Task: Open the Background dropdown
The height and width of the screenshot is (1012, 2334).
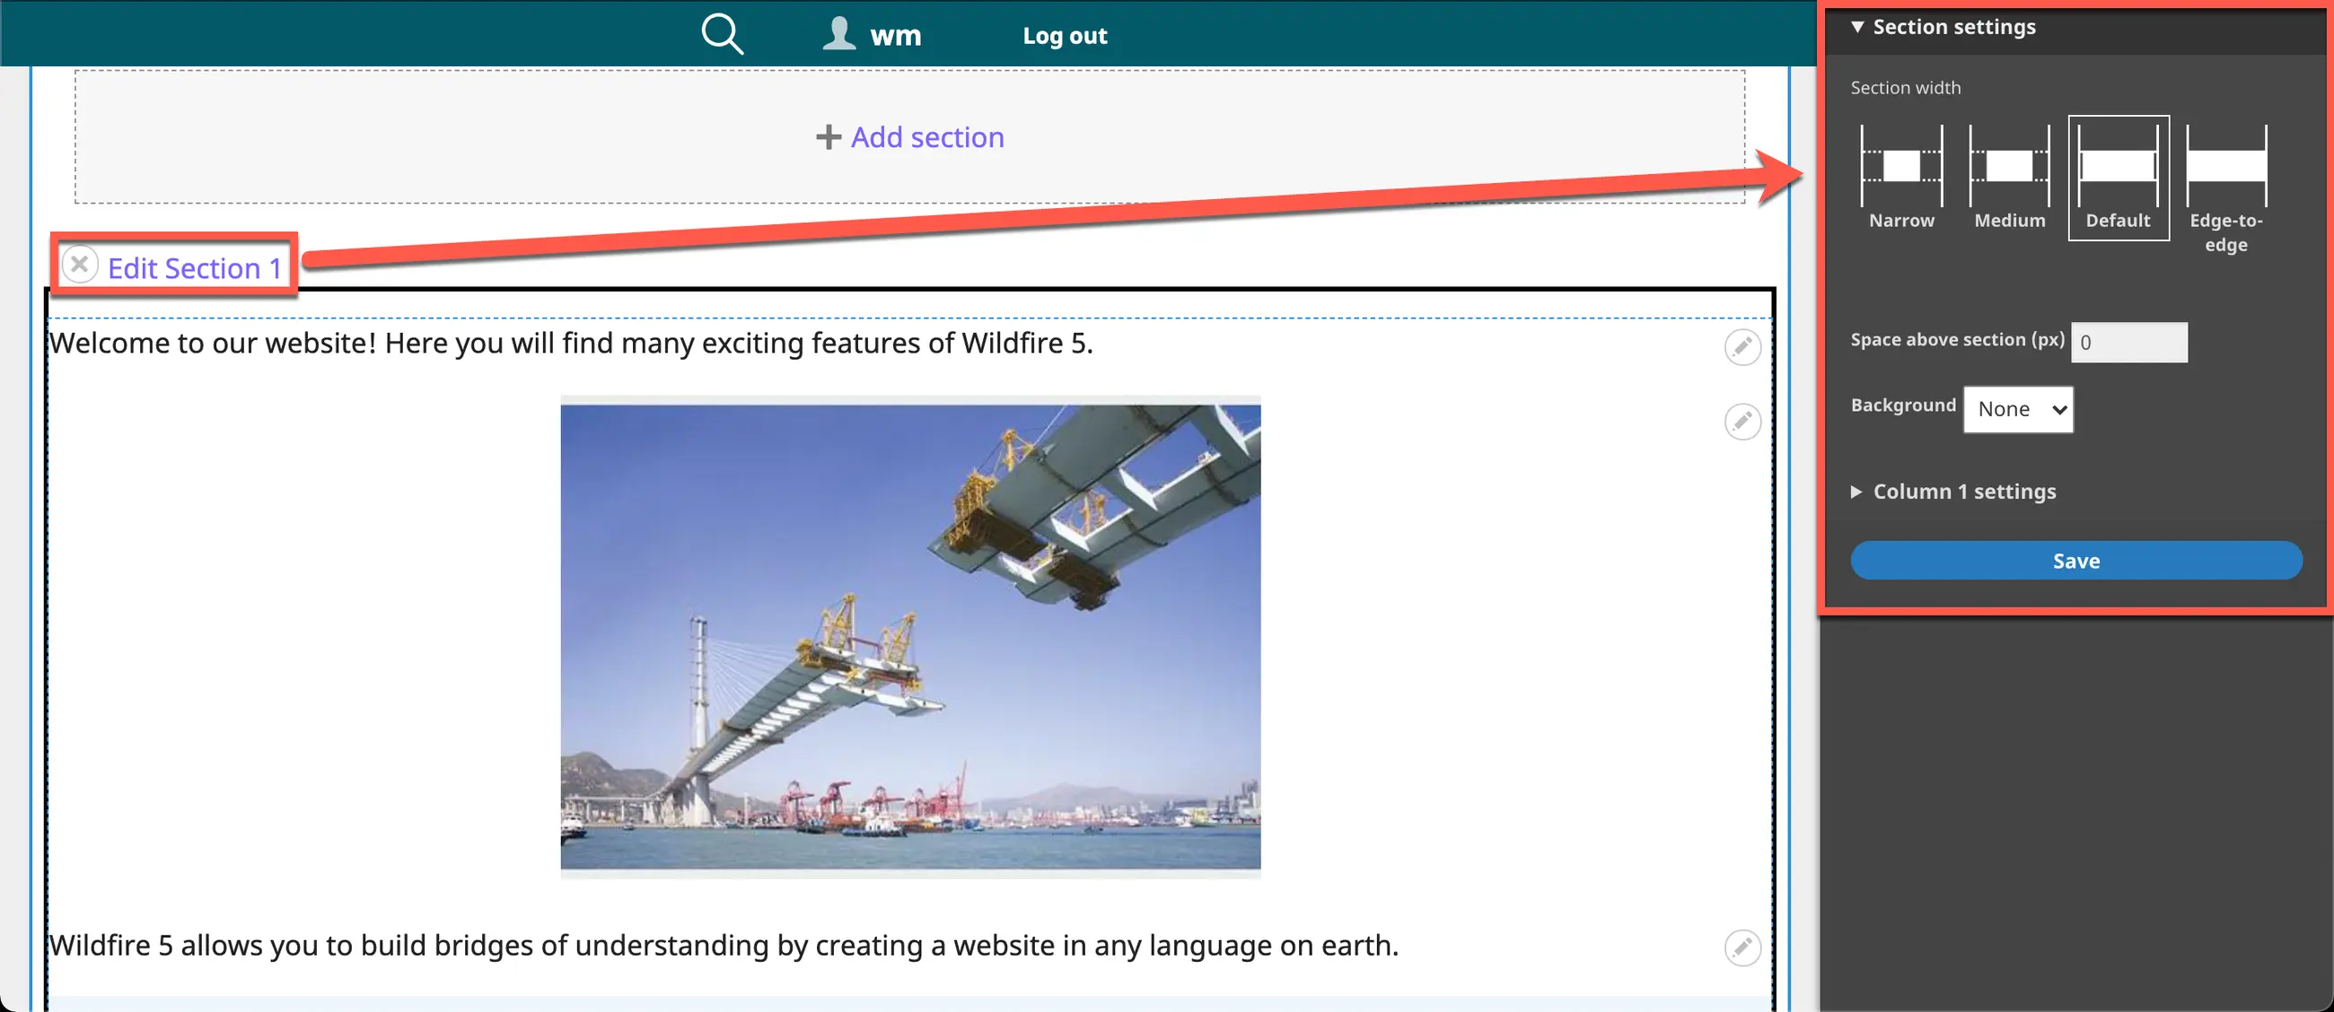Action: [x=2018, y=409]
